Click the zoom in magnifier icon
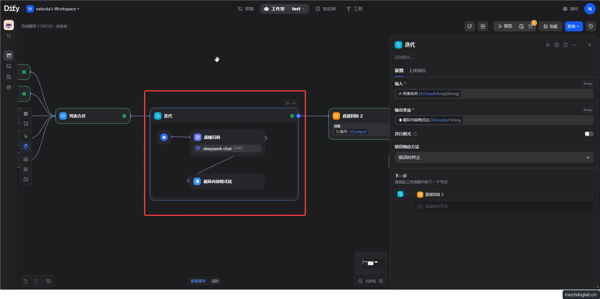This screenshot has height=299, width=600. coord(381,281)
